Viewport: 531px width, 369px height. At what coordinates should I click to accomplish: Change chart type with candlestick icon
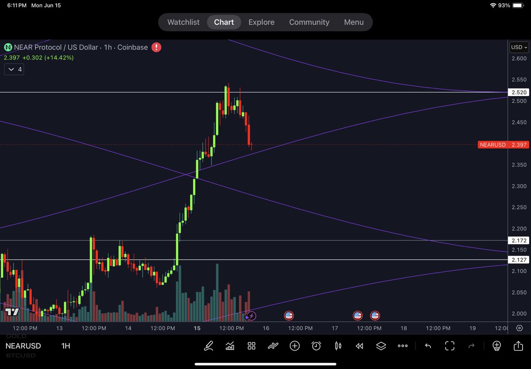pyautogui.click(x=338, y=346)
